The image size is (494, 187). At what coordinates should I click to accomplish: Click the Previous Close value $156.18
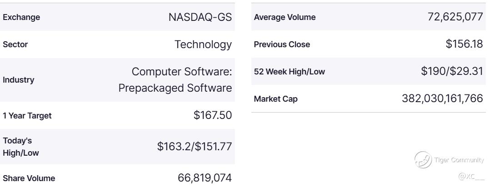coord(464,44)
